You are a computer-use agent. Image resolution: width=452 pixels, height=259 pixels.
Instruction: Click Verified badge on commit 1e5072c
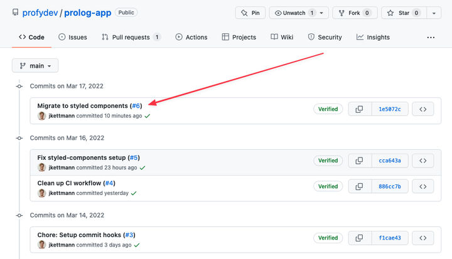328,109
